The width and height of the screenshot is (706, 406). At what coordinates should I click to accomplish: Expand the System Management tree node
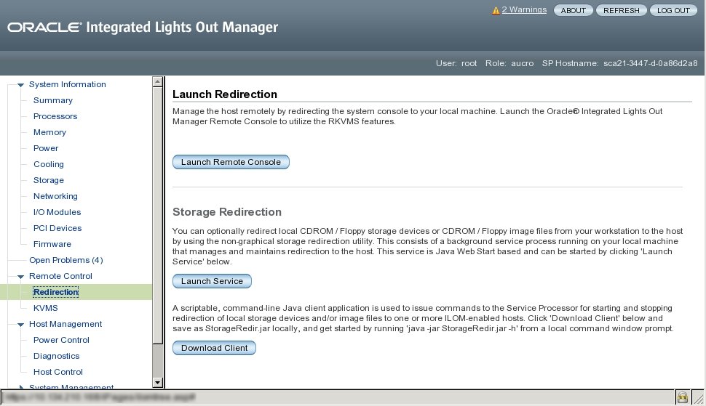click(20, 387)
